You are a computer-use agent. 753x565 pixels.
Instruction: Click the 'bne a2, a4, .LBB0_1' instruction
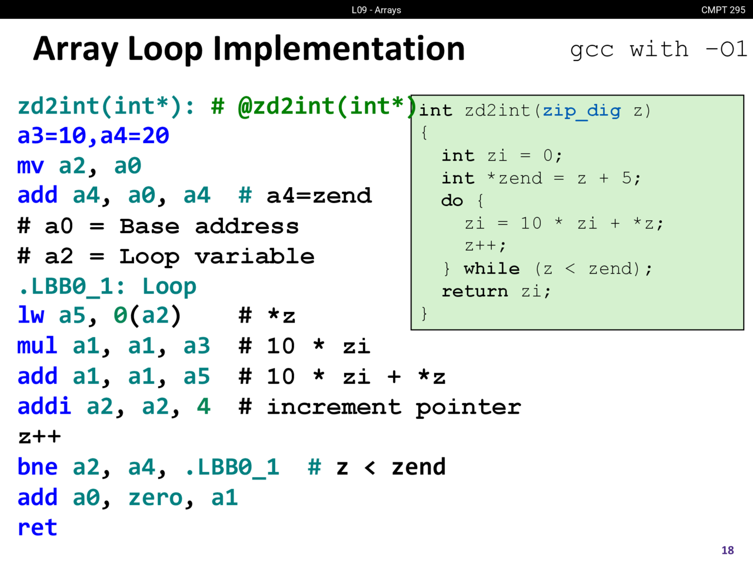(x=148, y=467)
